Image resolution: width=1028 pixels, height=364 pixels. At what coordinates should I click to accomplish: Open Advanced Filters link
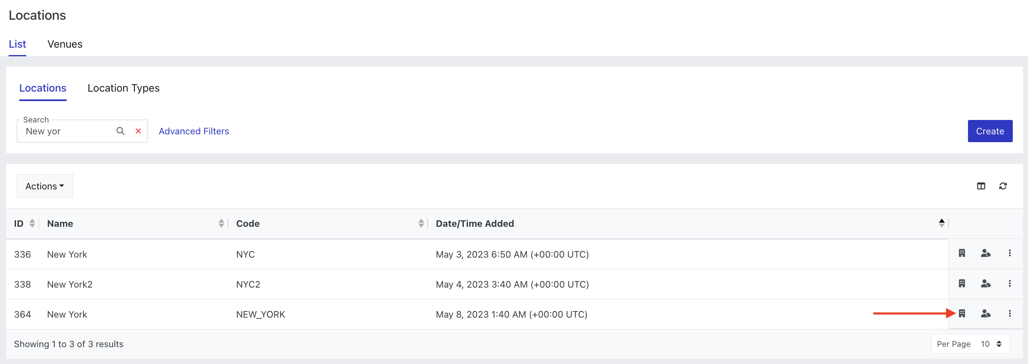click(x=194, y=131)
